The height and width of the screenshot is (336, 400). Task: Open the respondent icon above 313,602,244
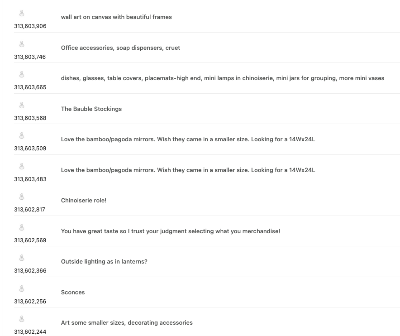tap(22, 319)
